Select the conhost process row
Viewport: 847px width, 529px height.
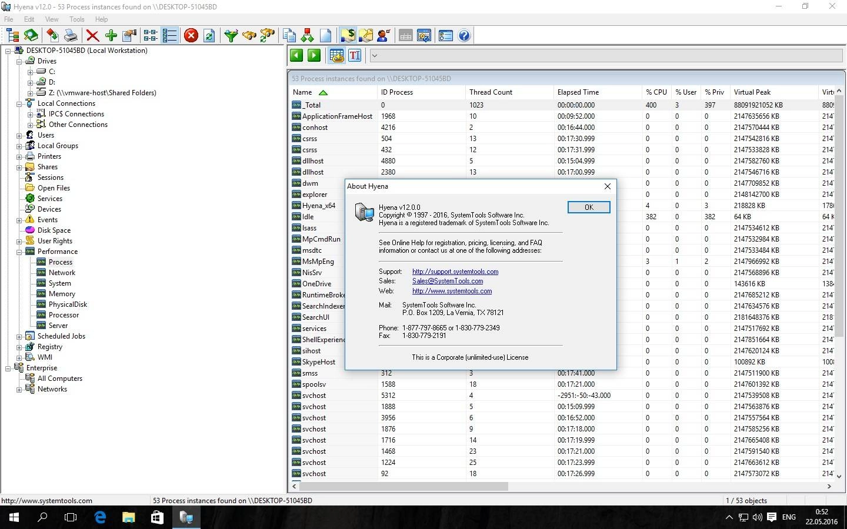pos(562,128)
